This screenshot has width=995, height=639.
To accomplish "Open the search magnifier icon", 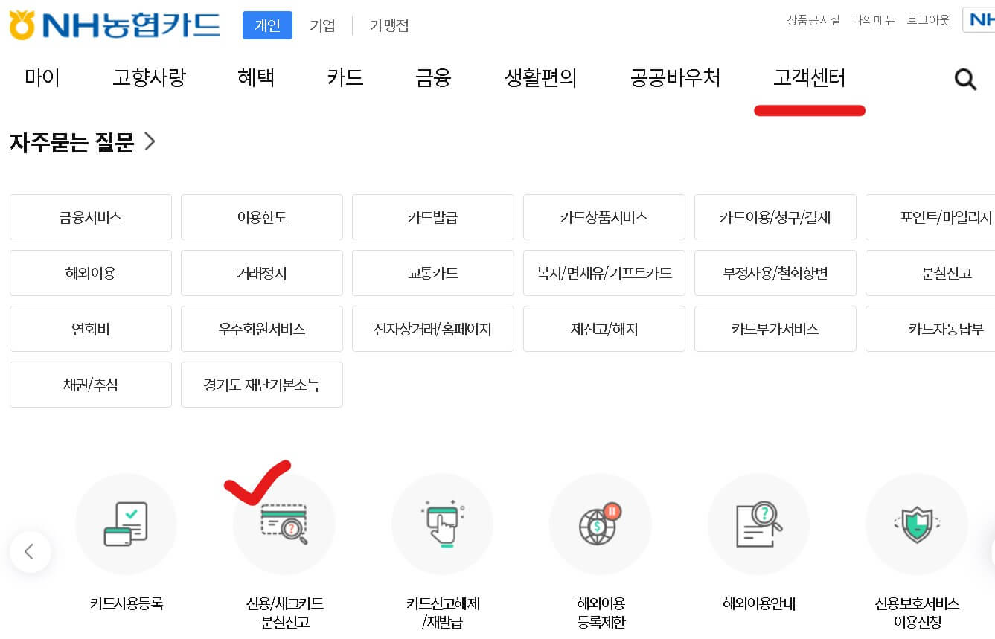I will tap(965, 80).
